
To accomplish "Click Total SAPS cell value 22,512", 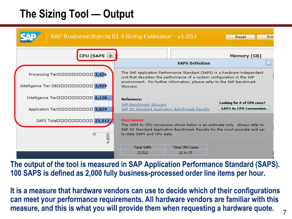I will tap(143, 153).
